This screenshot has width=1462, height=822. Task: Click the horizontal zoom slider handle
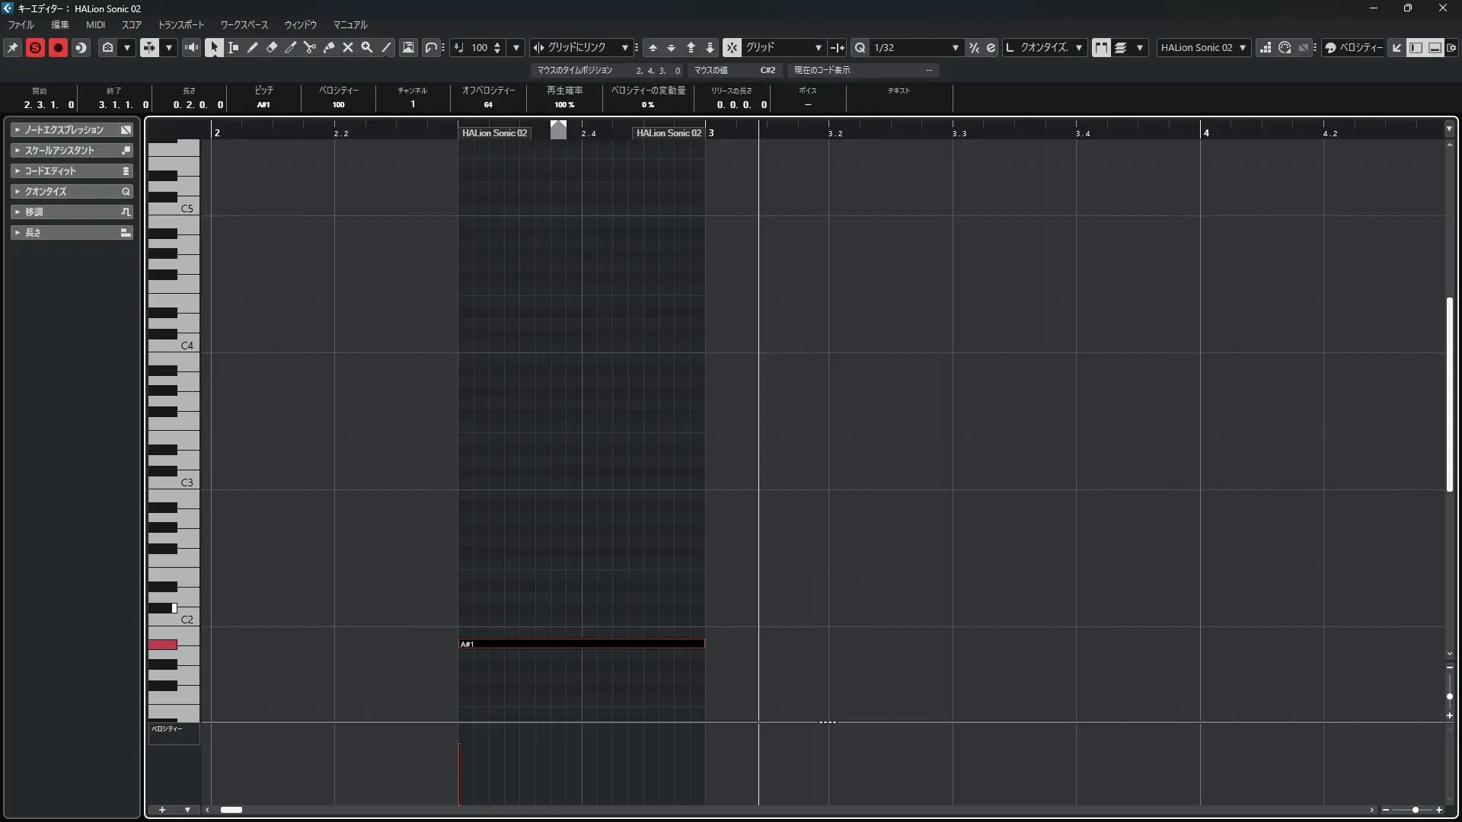click(1415, 810)
